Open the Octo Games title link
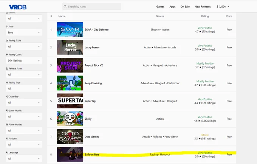This screenshot has height=164, width=257. (92, 137)
